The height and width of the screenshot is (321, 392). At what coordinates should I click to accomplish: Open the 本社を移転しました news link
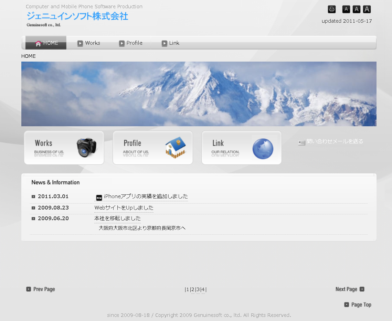click(117, 218)
